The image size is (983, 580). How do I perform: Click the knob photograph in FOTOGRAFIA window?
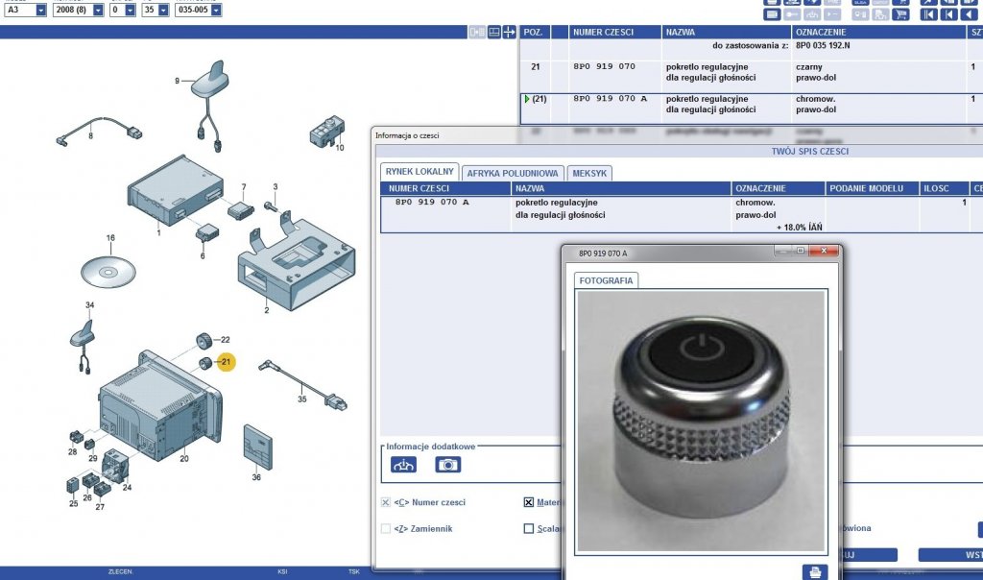[x=701, y=421]
